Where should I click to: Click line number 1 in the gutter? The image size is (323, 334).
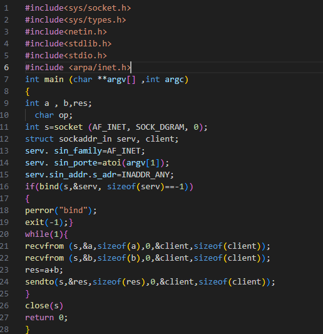6,8
